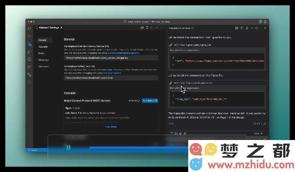Close the Windsurf Settings tab
Screen dimensions: 295x172
click(61, 28)
